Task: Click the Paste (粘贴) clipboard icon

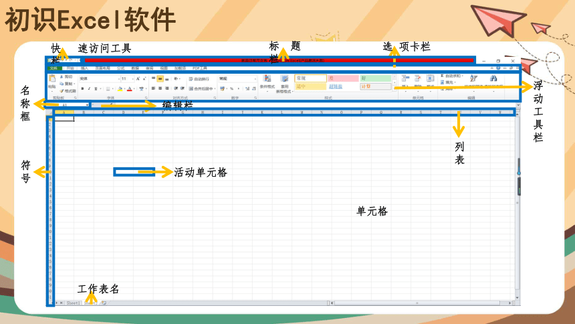Action: click(52, 78)
